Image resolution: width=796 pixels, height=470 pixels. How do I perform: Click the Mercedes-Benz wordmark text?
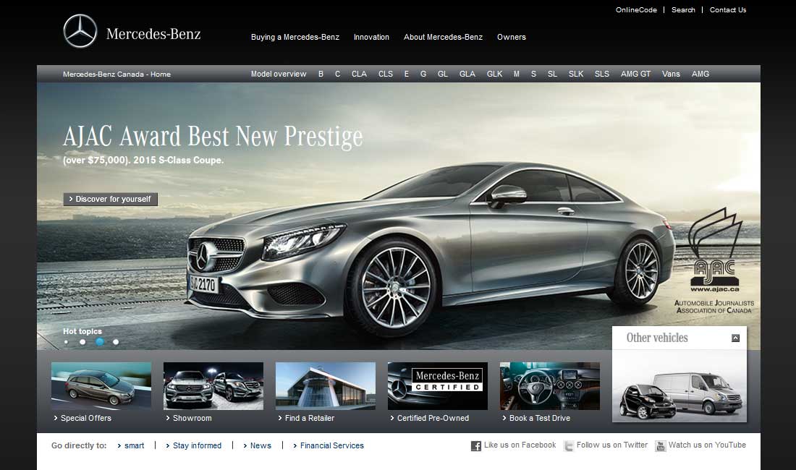tap(153, 34)
